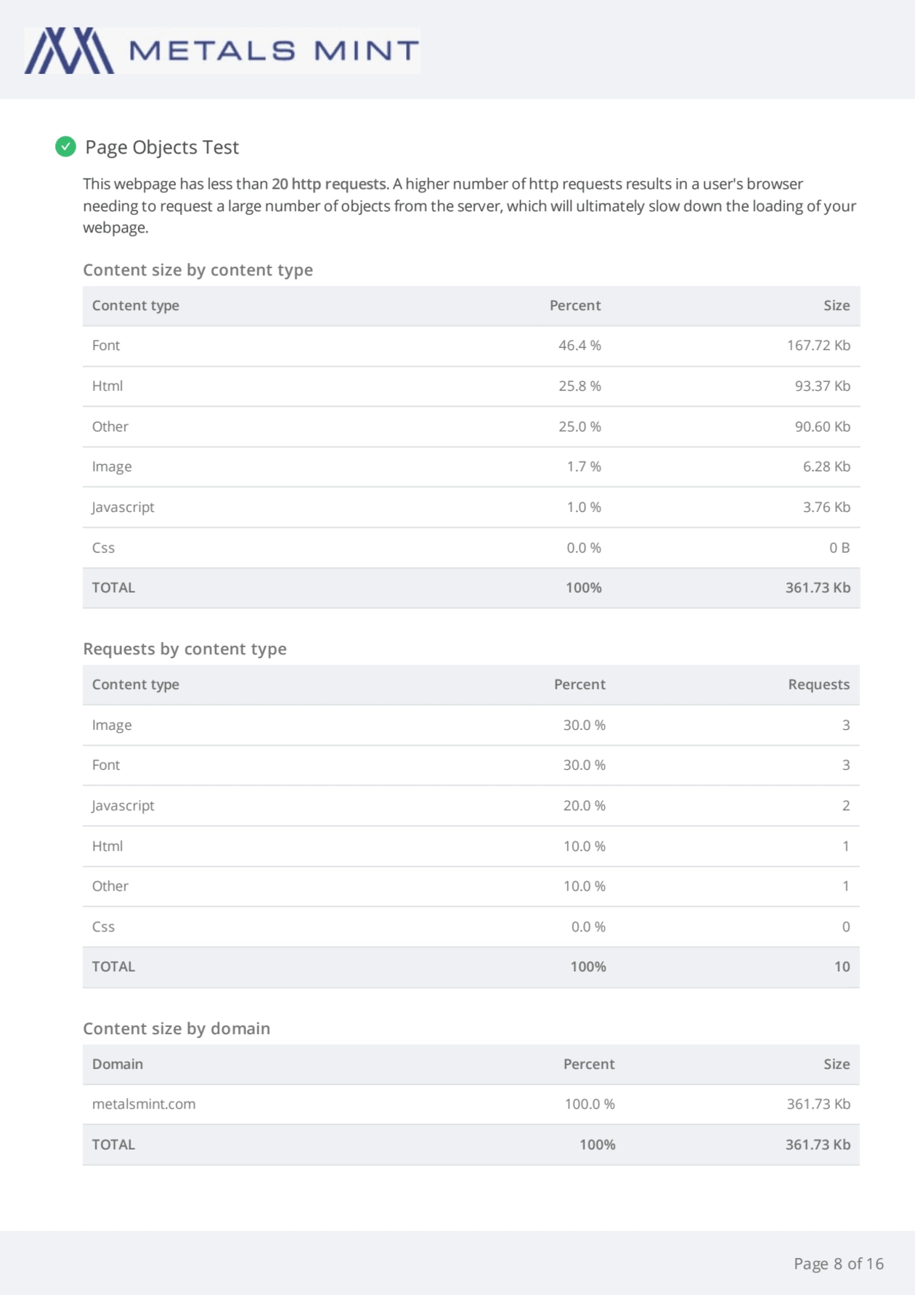
Task: Click the Content size by content type heading
Action: [x=198, y=270]
